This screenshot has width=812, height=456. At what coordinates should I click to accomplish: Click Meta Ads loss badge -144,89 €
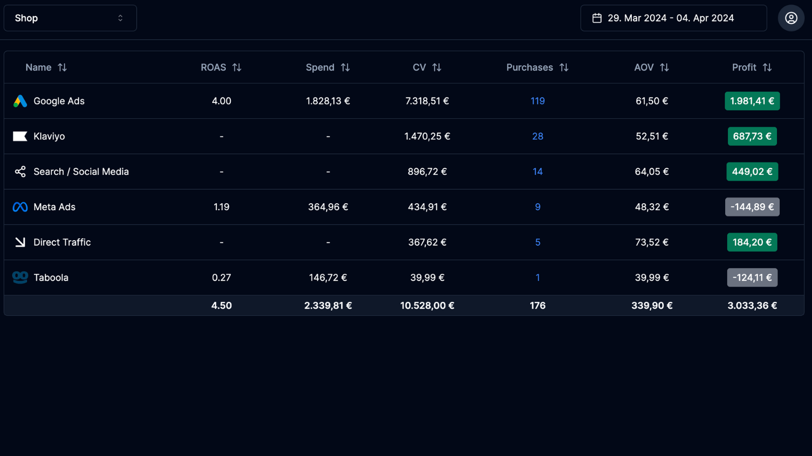[x=752, y=207]
